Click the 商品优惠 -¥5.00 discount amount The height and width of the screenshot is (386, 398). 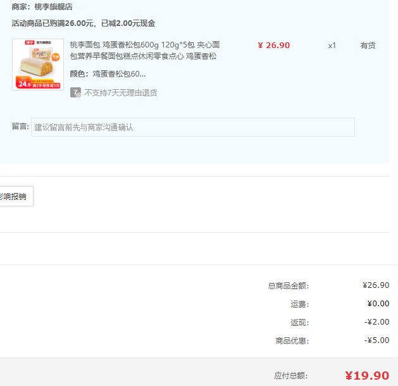[376, 340]
